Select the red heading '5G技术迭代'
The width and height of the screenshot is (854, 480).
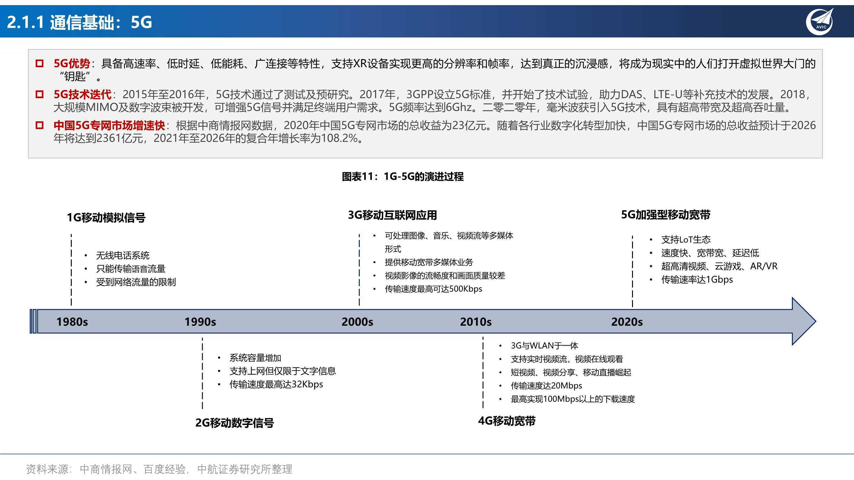click(x=83, y=94)
